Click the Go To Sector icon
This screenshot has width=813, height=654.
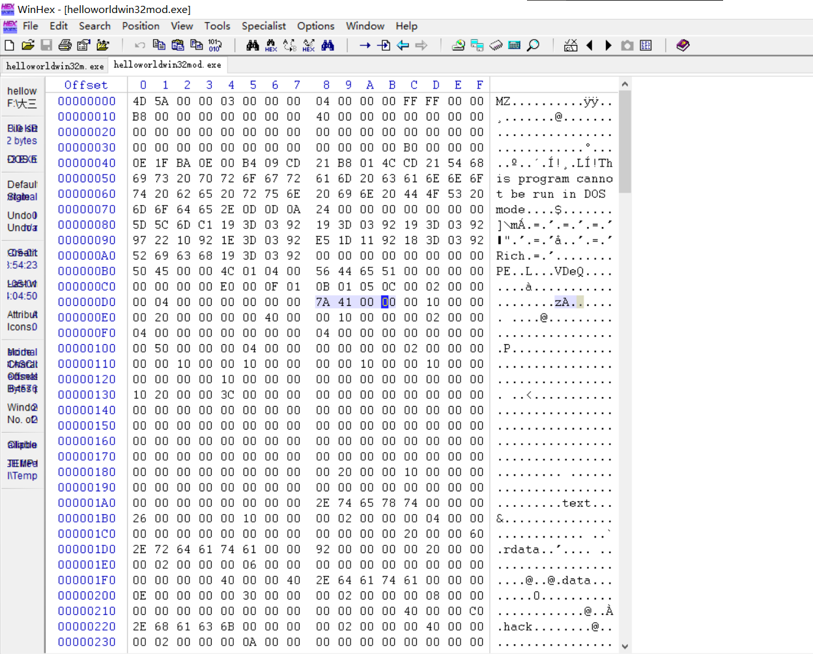384,45
